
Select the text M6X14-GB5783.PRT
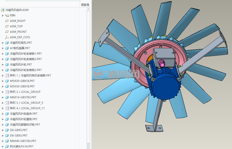[x=23, y=97]
